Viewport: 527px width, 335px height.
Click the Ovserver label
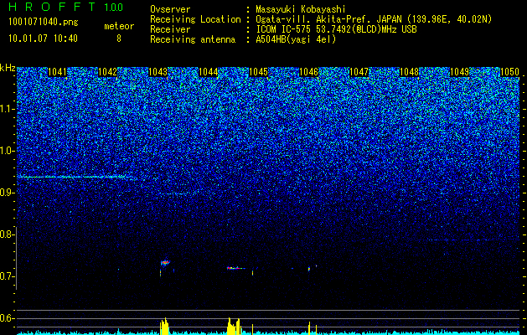click(170, 9)
